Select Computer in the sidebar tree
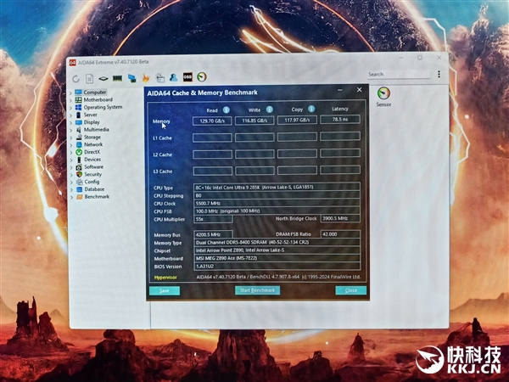509x382 pixels. click(x=94, y=92)
